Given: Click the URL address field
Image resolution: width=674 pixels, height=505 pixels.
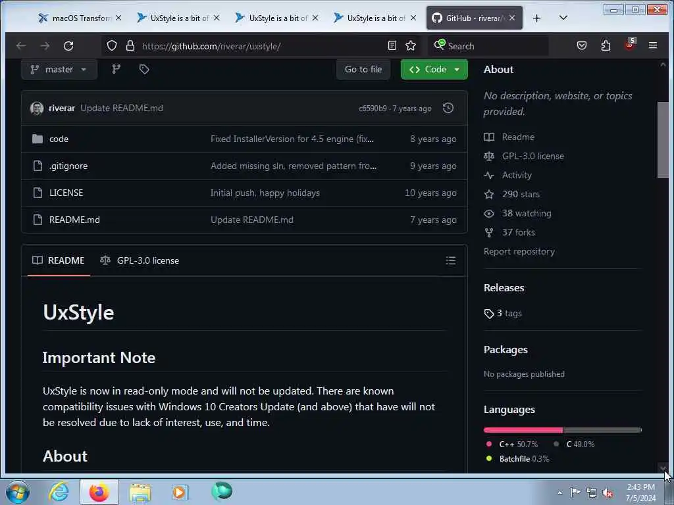Looking at the screenshot, I should coord(262,46).
